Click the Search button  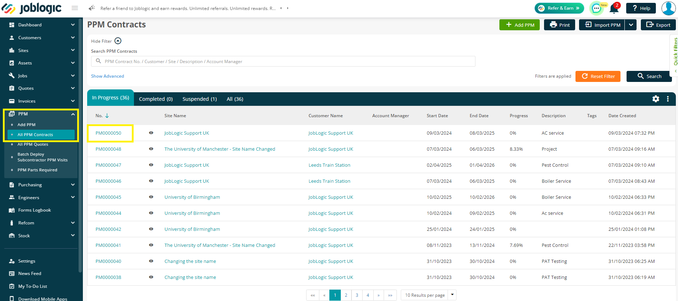click(x=649, y=76)
